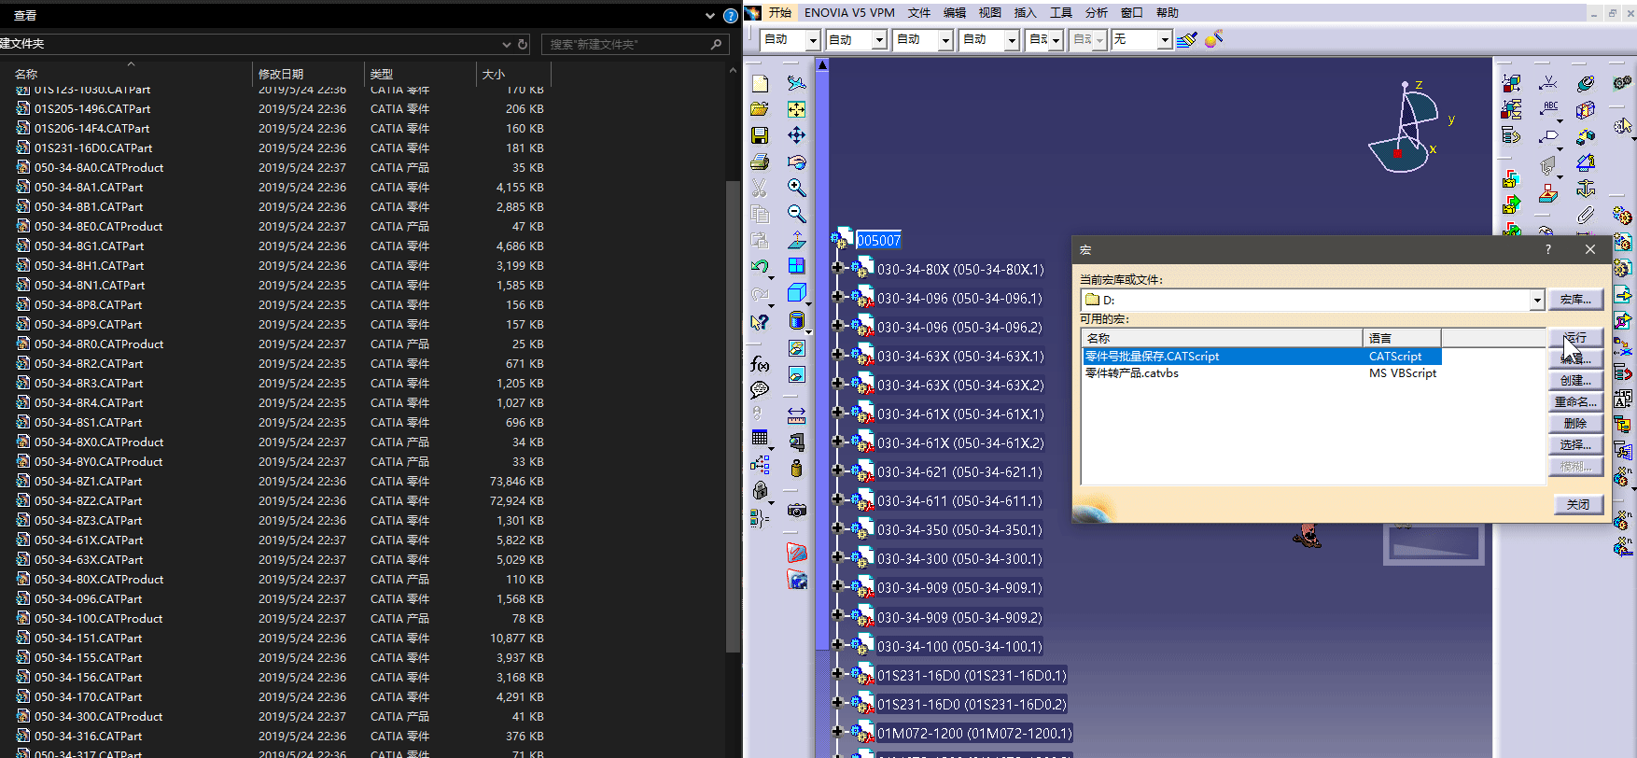Screen dimensions: 1637x758
Task: Click the Print icon in CATIA toolbar
Action: [x=760, y=161]
